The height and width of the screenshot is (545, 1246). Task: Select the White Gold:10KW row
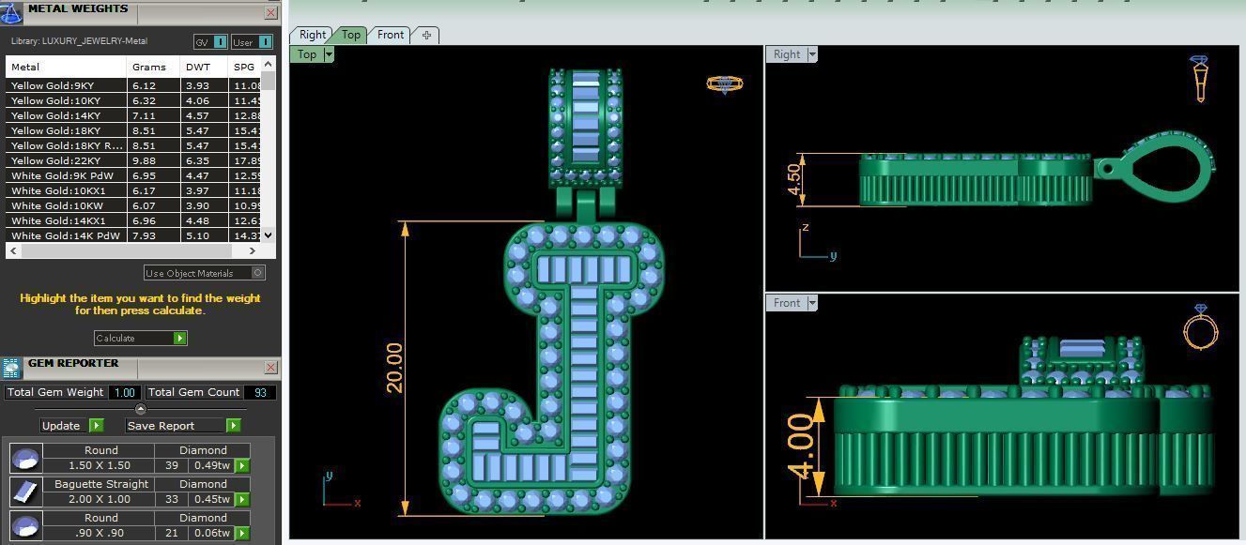tap(133, 205)
